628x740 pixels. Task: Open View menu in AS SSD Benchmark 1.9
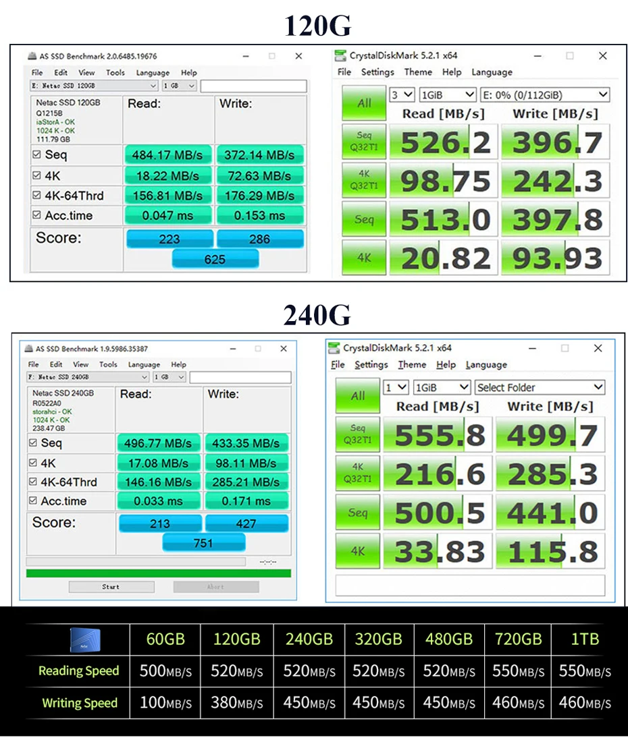(81, 364)
